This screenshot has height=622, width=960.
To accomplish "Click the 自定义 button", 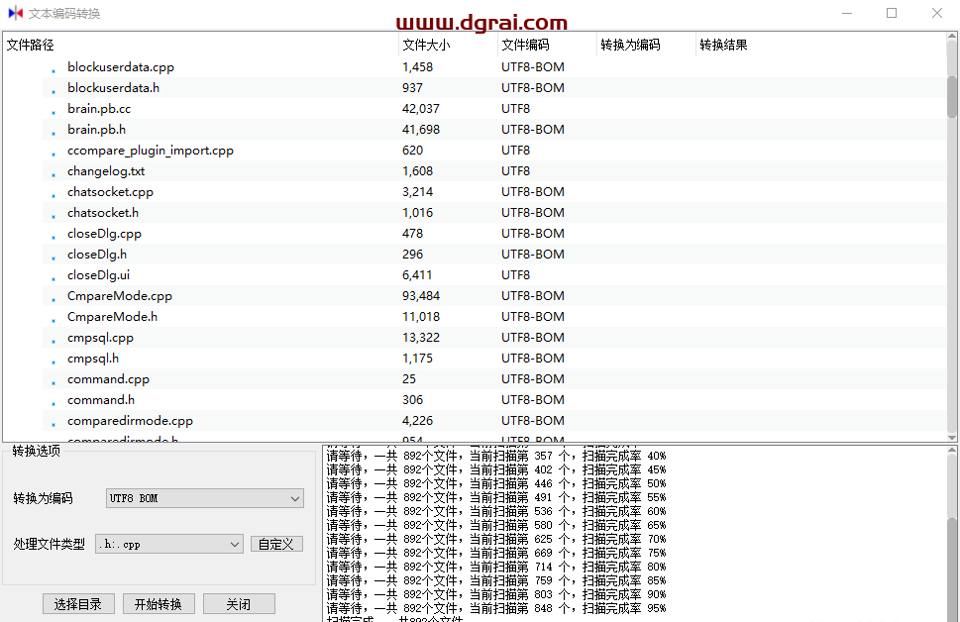I will tap(276, 545).
